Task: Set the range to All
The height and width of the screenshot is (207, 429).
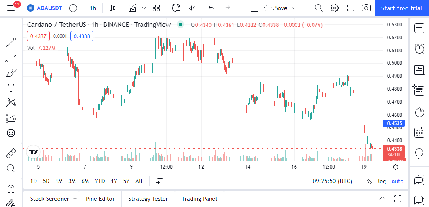Action: point(139,181)
